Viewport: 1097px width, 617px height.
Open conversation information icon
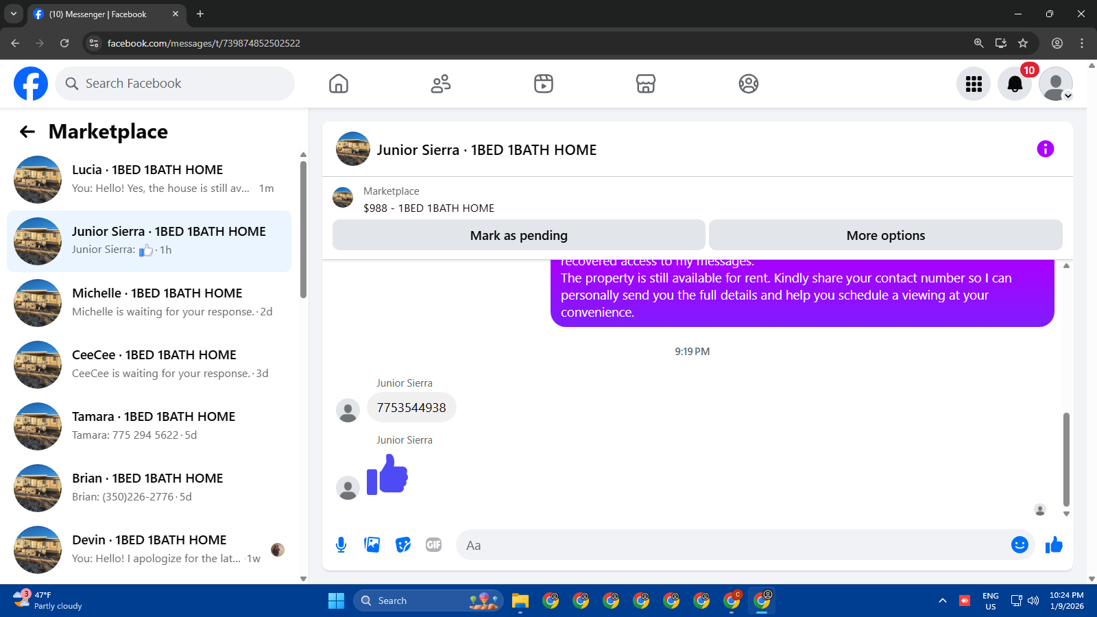click(1045, 149)
